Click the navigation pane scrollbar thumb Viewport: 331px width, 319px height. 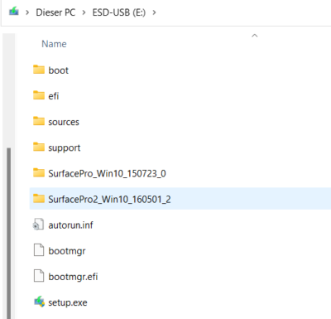[x=9, y=234]
